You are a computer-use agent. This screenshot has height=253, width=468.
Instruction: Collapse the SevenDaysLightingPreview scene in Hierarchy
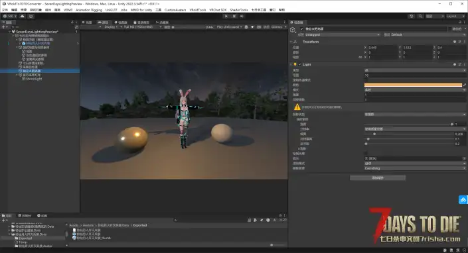9,31
